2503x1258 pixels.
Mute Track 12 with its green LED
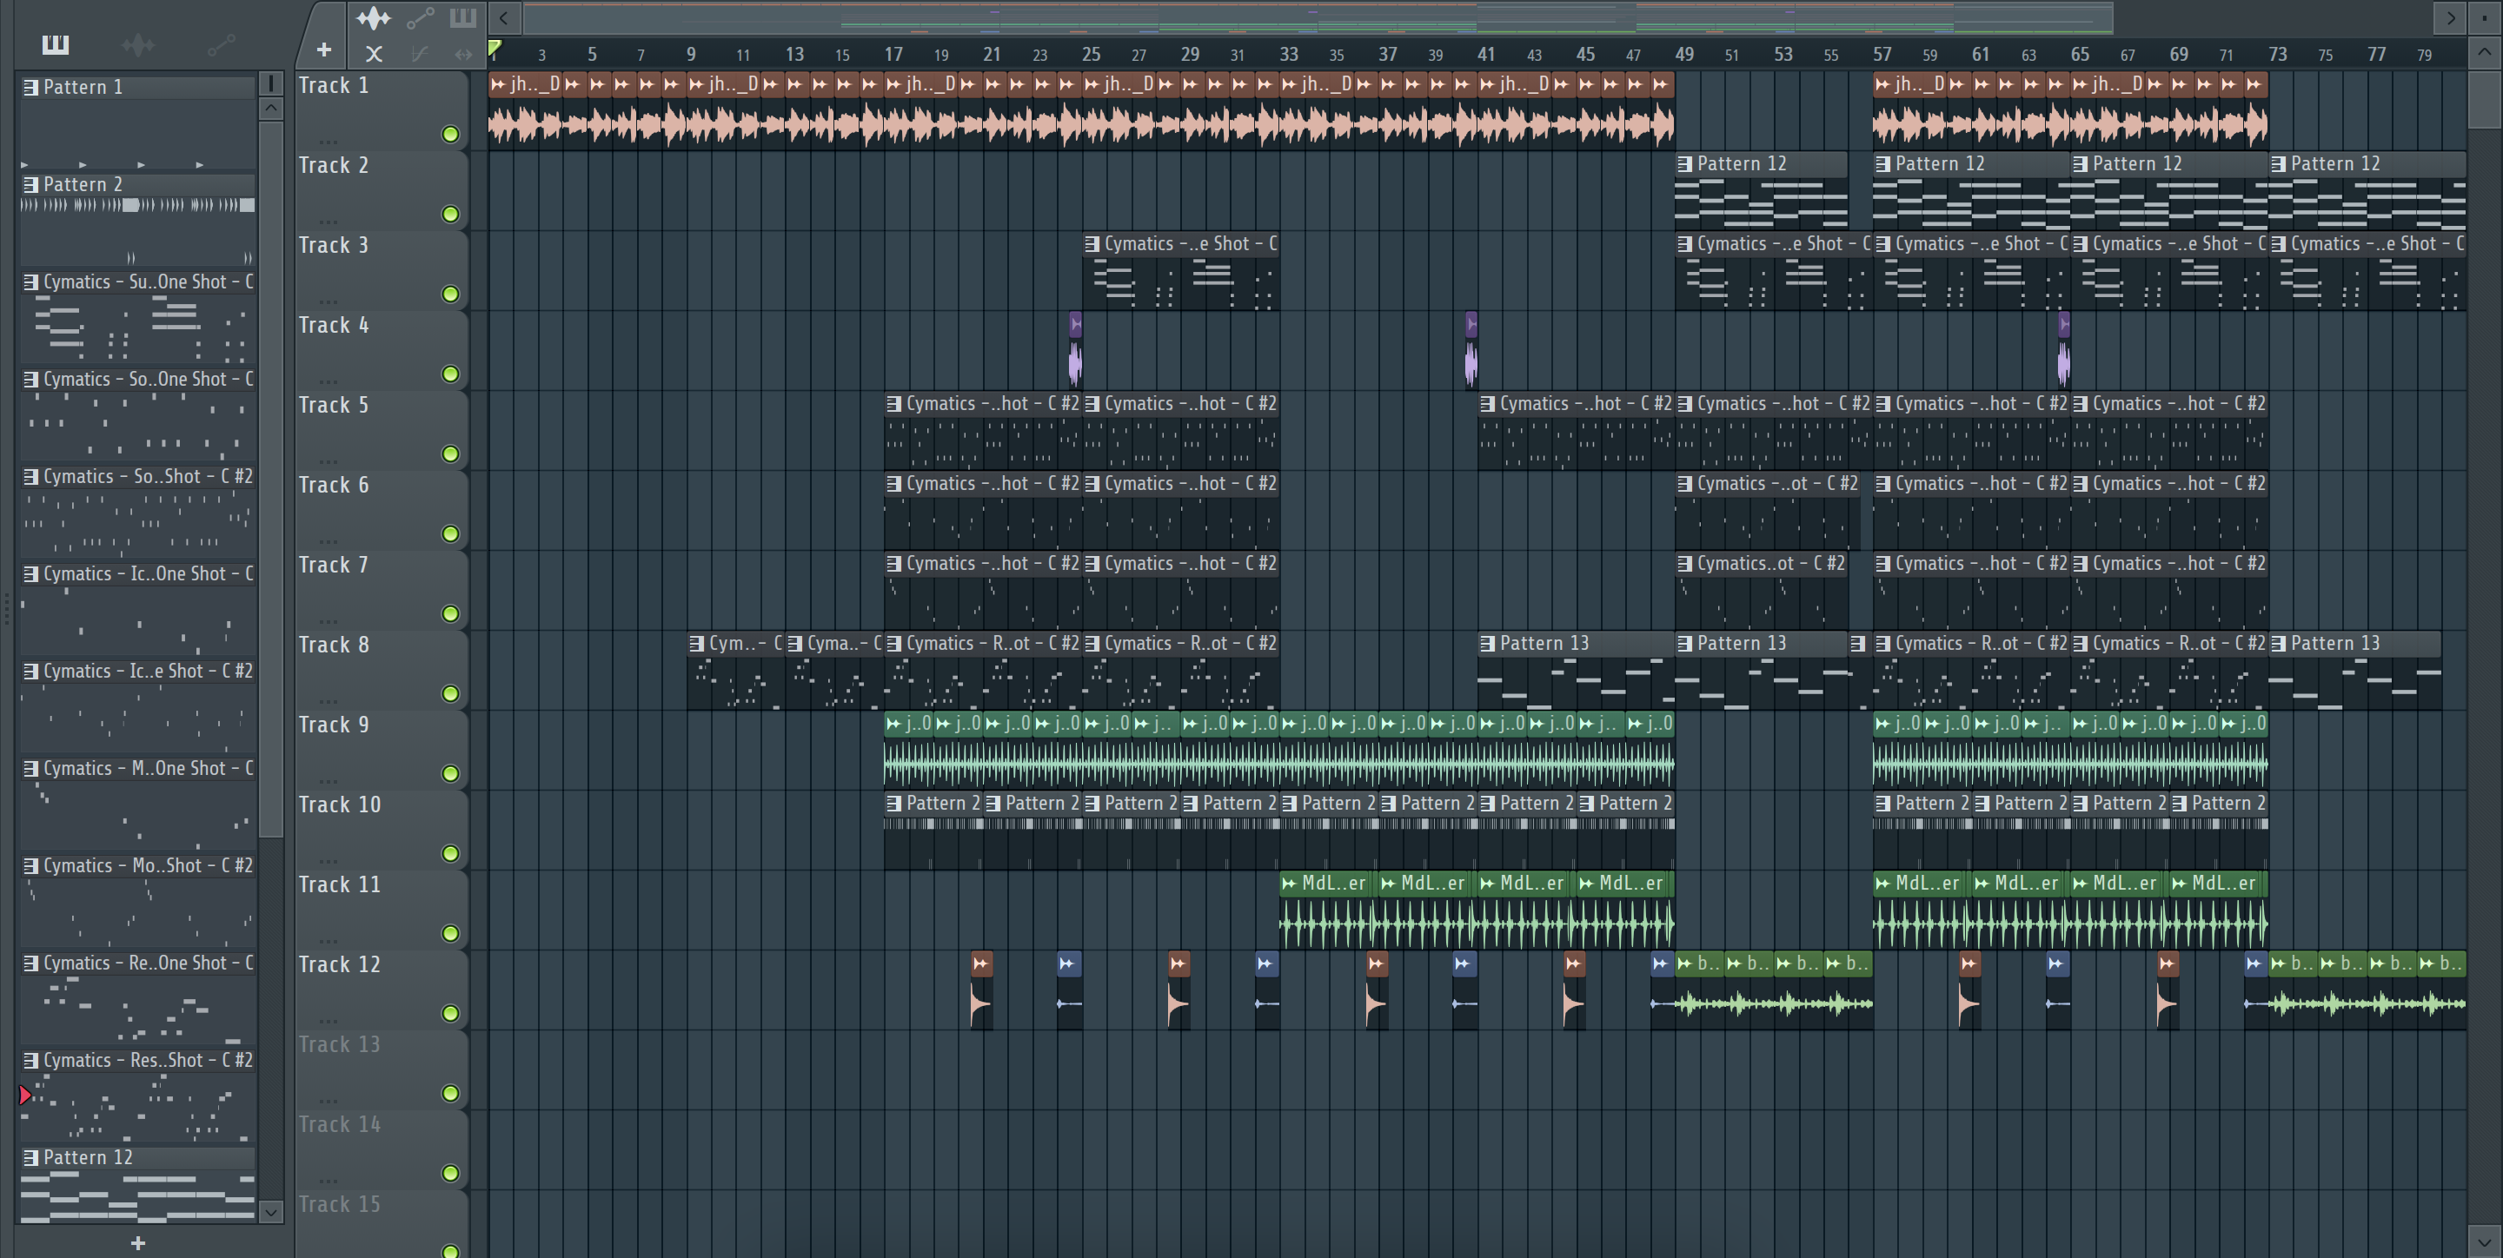(450, 1013)
